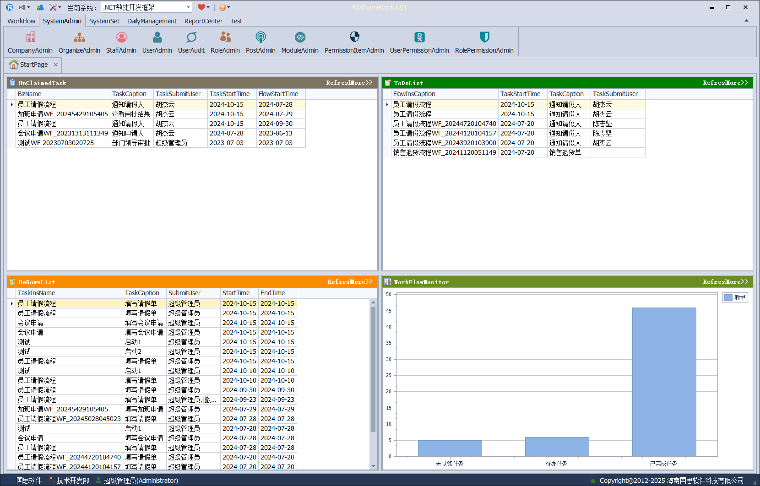The width and height of the screenshot is (760, 486).
Task: Click the users icon in quick access toolbar
Action: point(40,7)
